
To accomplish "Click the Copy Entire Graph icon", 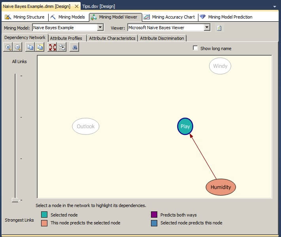I will [x=40, y=47].
